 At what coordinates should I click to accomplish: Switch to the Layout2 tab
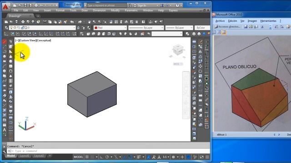(x=39, y=156)
